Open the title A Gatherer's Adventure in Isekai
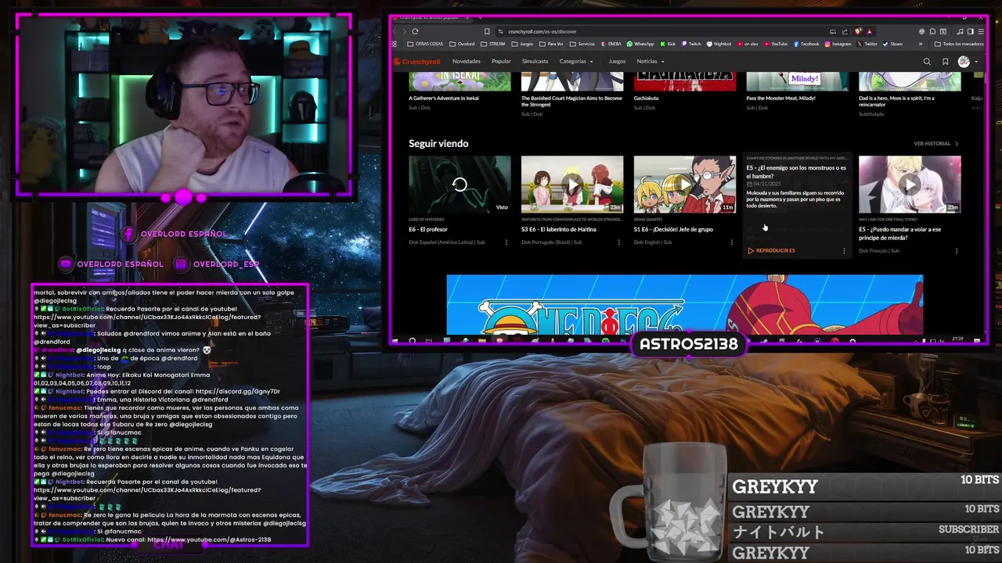The image size is (1002, 563). point(443,99)
